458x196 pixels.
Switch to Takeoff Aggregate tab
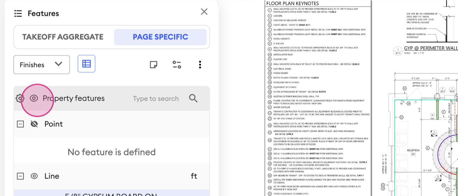pyautogui.click(x=63, y=37)
